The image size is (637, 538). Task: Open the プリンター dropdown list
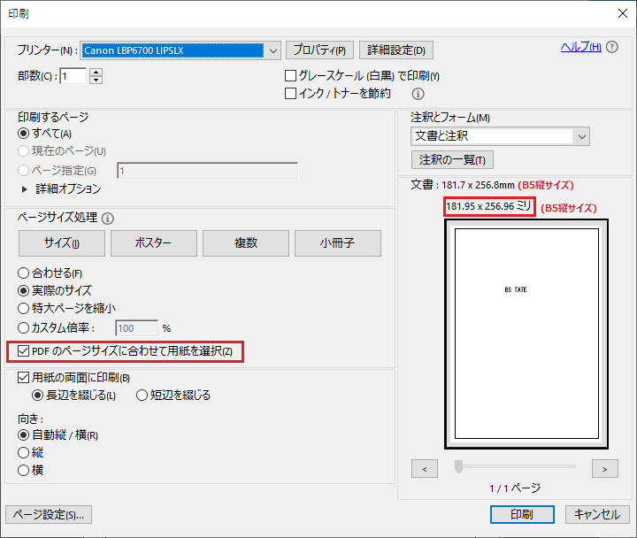pyautogui.click(x=272, y=50)
